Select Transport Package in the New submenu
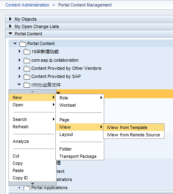Screen dimensions: 173x194 click(x=80, y=156)
